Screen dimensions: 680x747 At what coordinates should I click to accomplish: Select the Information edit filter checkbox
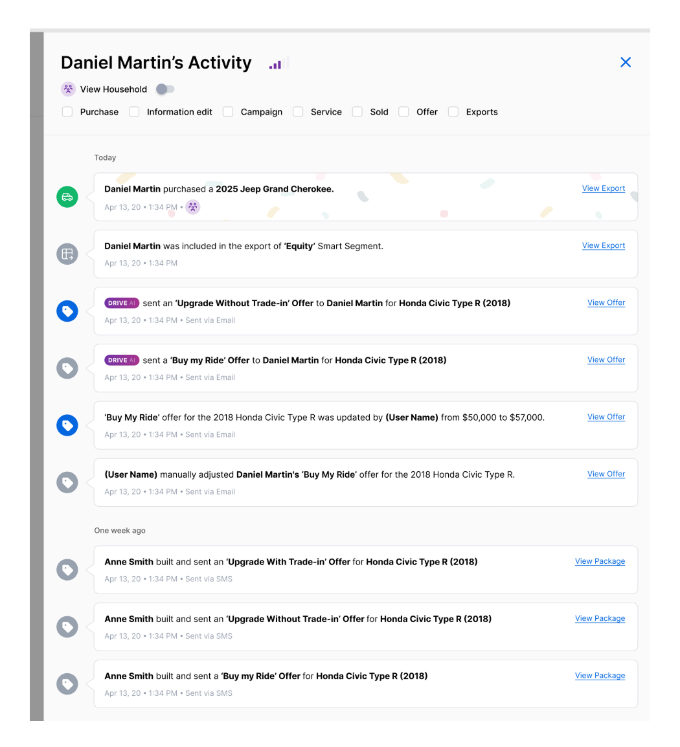(134, 112)
